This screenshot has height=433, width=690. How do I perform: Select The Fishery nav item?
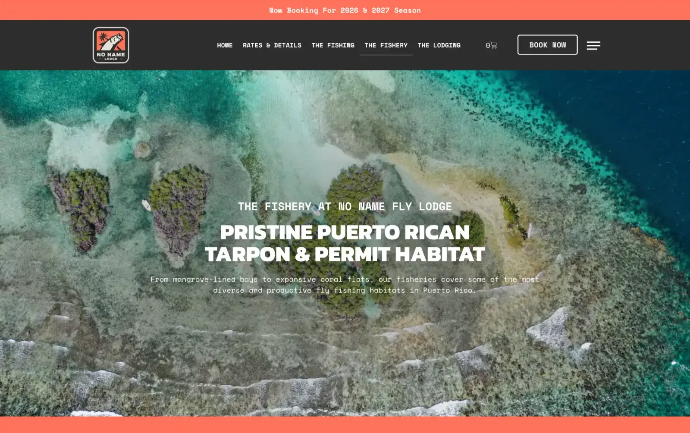pyautogui.click(x=386, y=45)
